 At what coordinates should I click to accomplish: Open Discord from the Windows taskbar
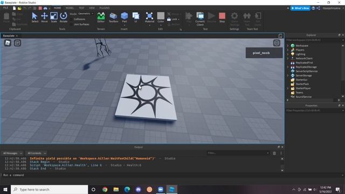(138, 189)
